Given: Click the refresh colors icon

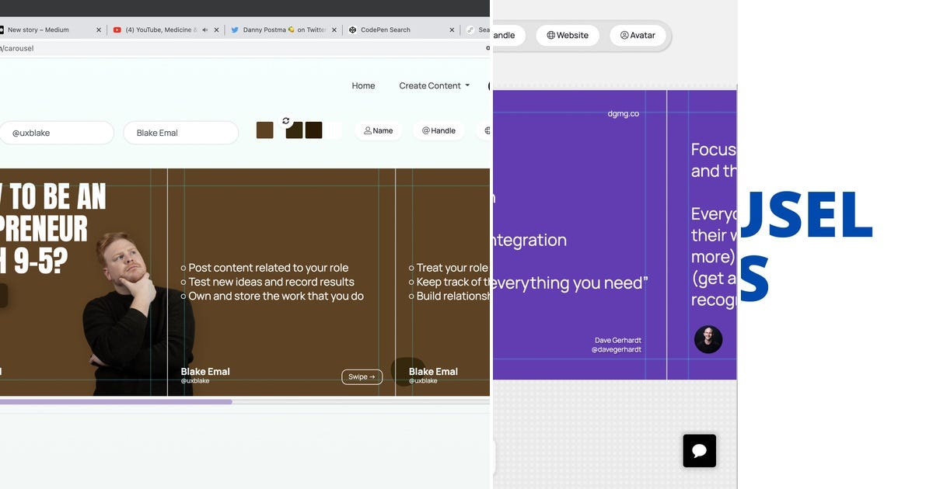Looking at the screenshot, I should (286, 121).
